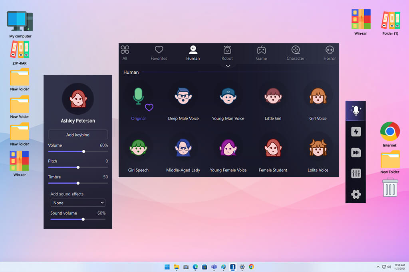Viewport: 409px width, 272px height.
Task: Switch to the Character tab
Action: click(296, 53)
